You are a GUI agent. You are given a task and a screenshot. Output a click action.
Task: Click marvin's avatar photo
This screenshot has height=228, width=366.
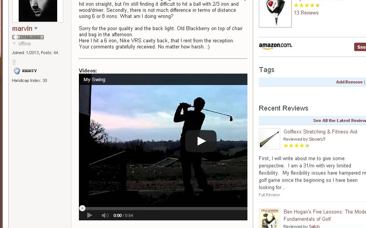tap(38, 11)
